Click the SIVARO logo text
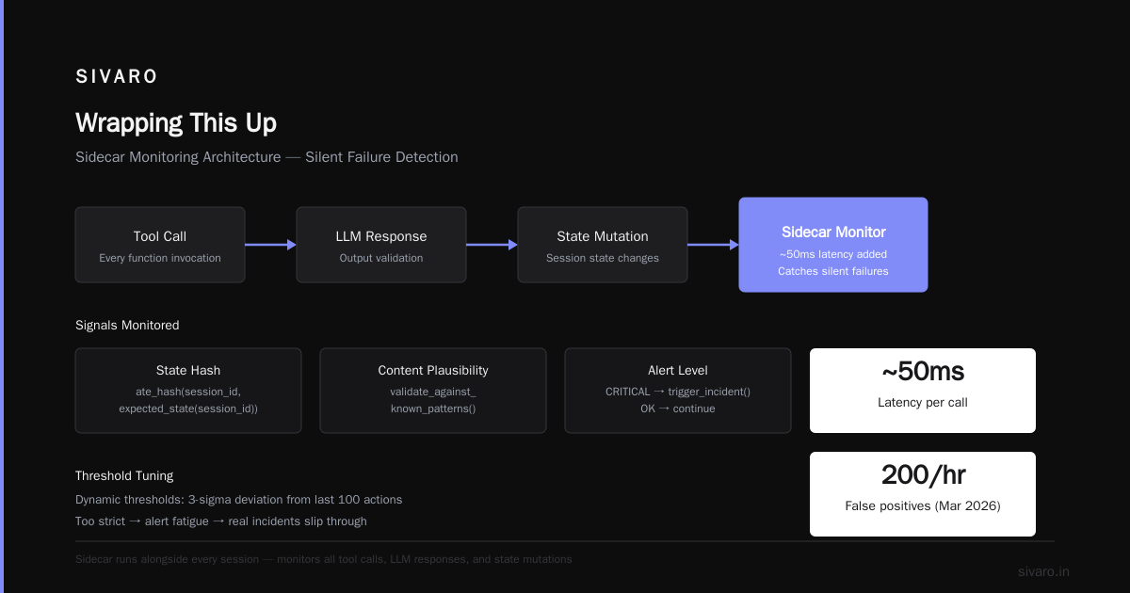The width and height of the screenshot is (1130, 593). pyautogui.click(x=117, y=77)
